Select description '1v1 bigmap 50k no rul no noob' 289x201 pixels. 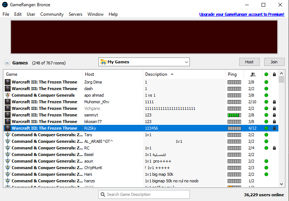click(172, 181)
